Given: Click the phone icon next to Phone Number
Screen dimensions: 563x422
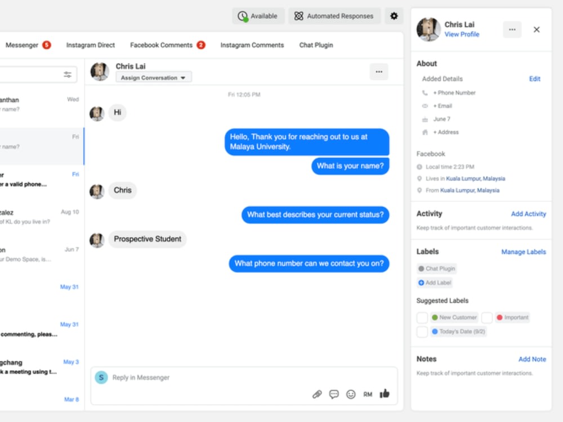Looking at the screenshot, I should [x=425, y=93].
